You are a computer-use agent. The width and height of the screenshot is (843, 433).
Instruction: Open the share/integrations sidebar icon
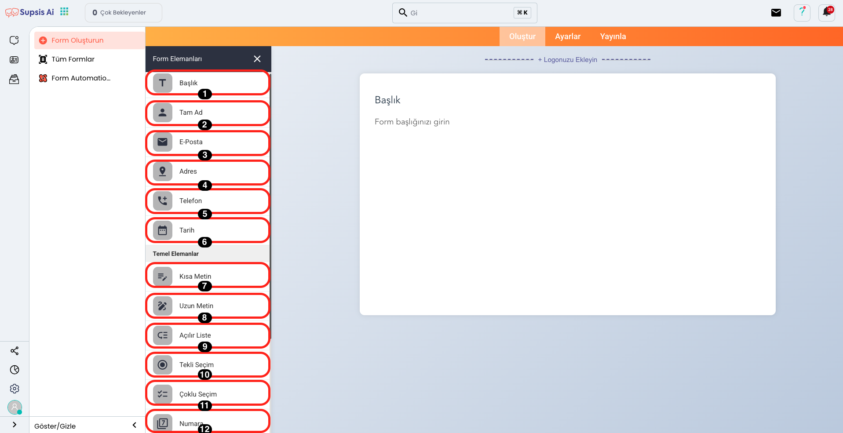tap(15, 351)
